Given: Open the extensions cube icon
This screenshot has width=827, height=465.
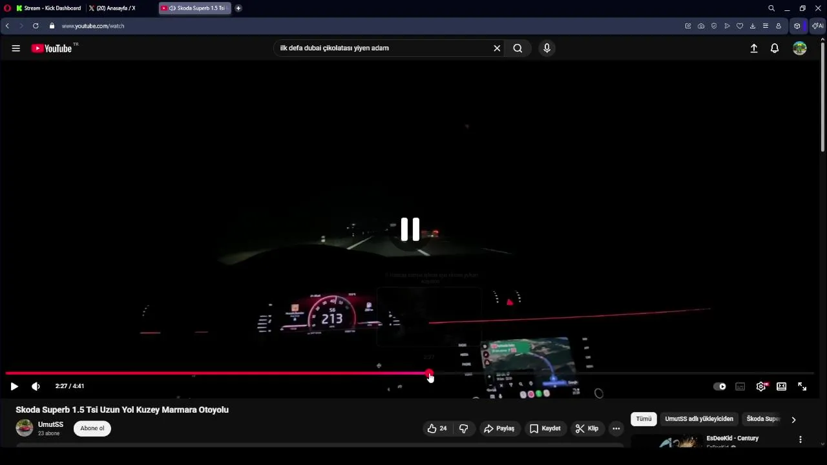Looking at the screenshot, I should coord(797,26).
